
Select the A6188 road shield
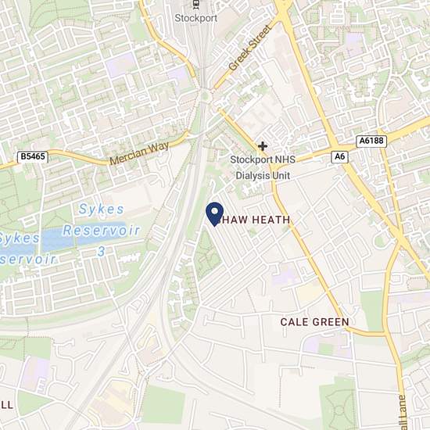371,141
